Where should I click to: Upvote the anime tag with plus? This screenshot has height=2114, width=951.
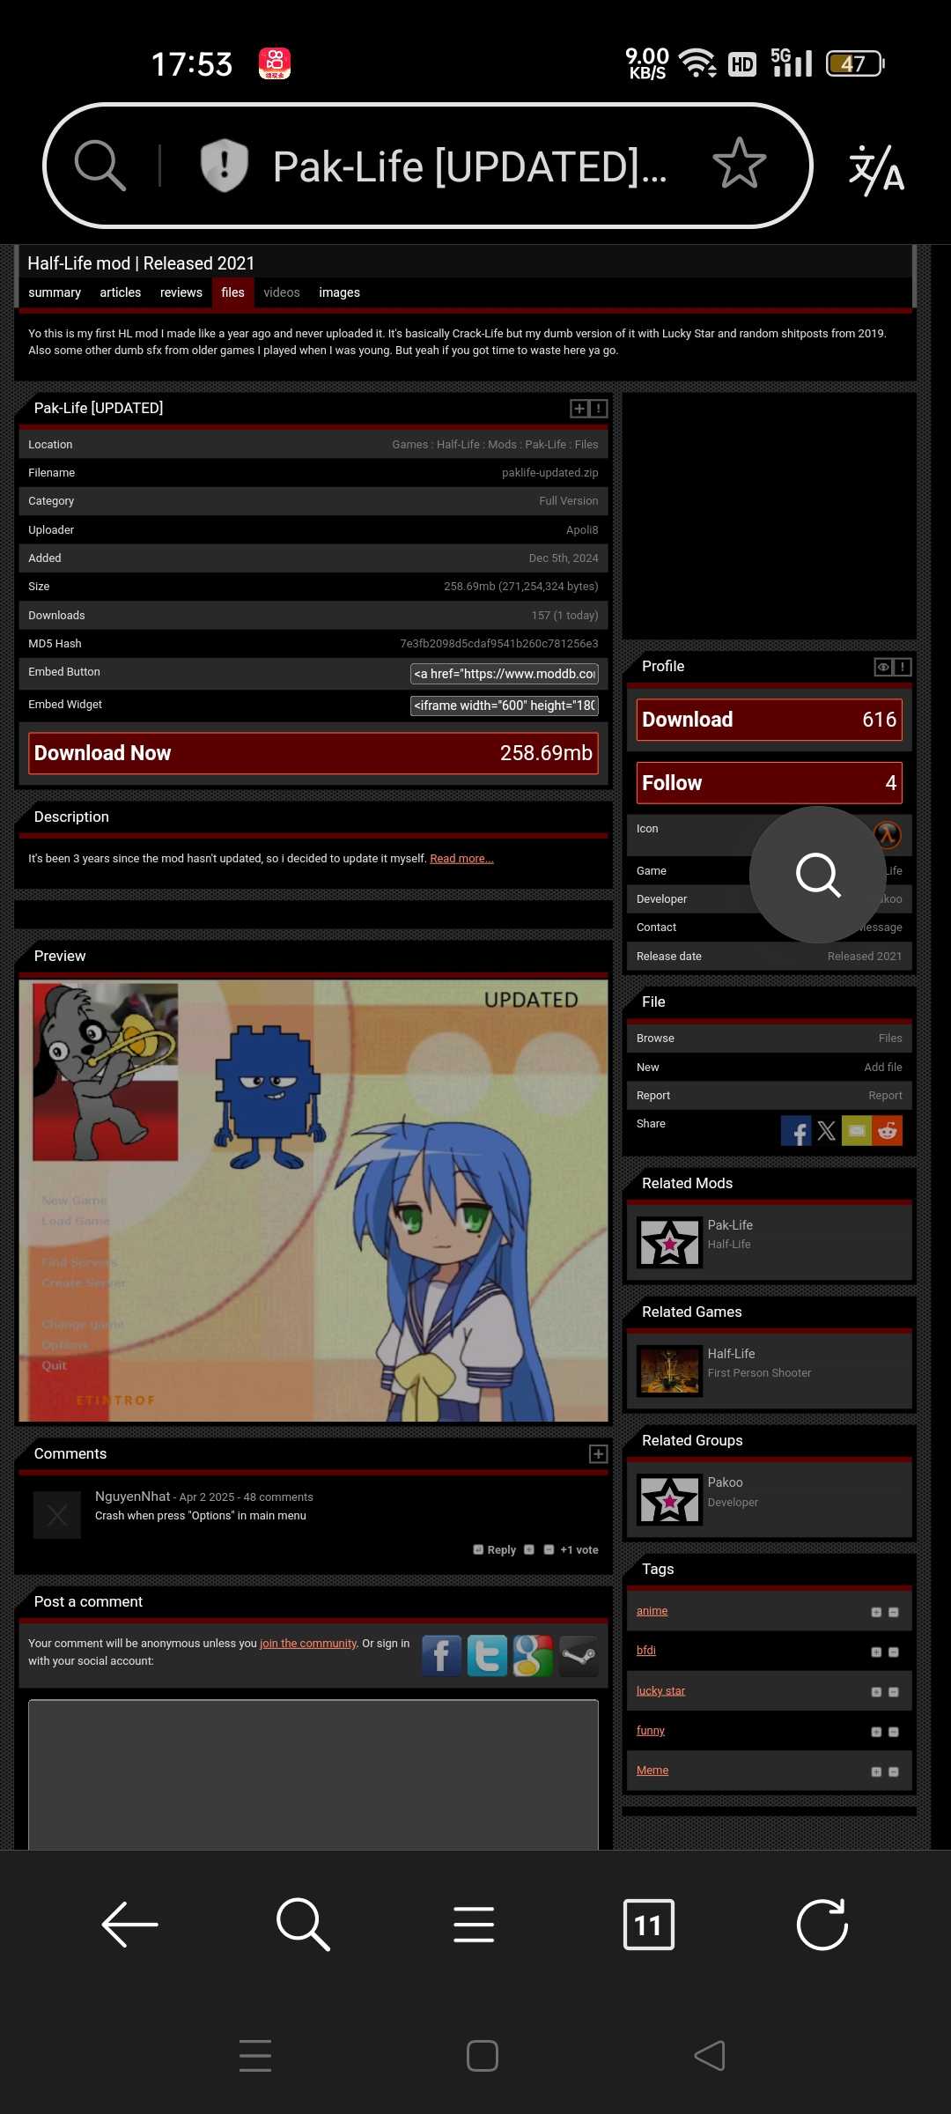[876, 1612]
